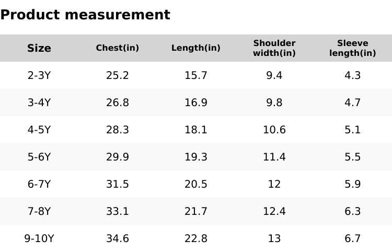Screen dimensions: 392x252
Task: Click the Sleeve length(in) header
Action: pos(353,48)
